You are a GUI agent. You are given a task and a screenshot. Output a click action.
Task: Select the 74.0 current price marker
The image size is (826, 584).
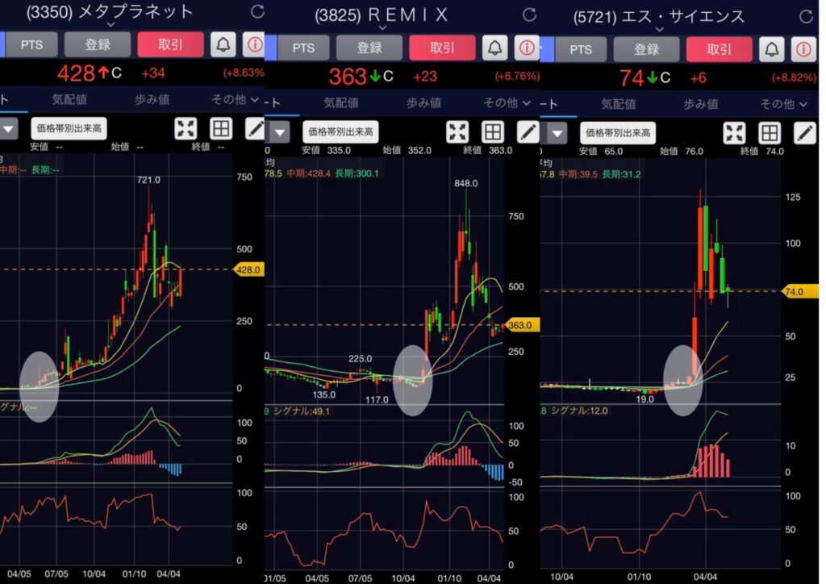(x=799, y=291)
